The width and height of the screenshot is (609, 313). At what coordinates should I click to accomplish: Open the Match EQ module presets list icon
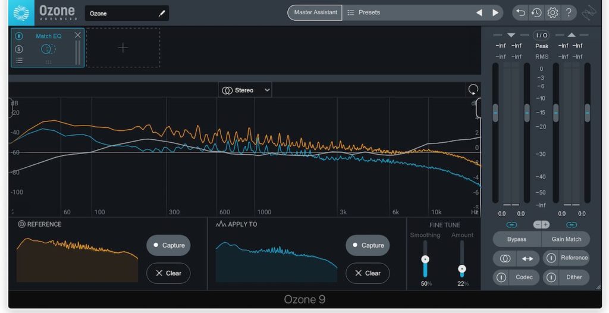(19, 60)
